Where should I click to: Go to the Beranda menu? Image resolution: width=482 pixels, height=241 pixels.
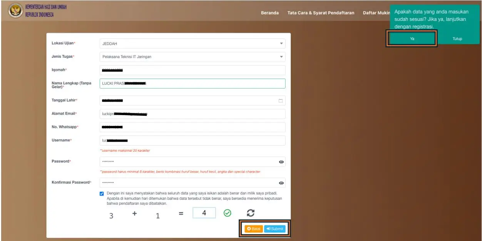269,13
